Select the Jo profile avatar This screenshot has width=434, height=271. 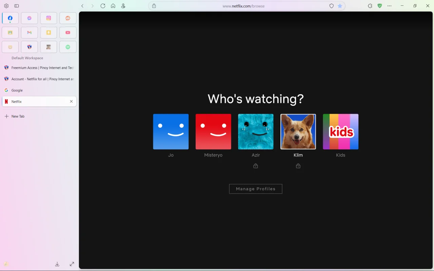[x=171, y=131]
